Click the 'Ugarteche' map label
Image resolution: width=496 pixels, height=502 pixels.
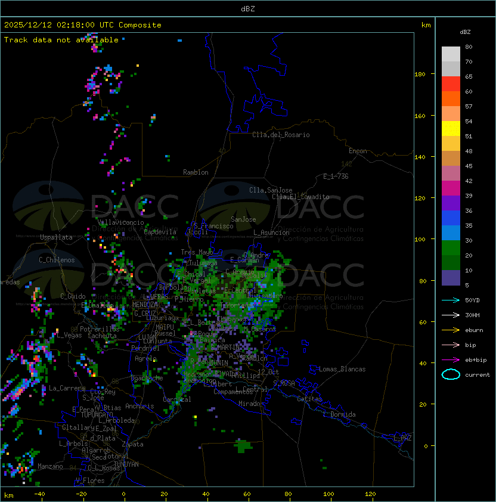pyautogui.click(x=147, y=378)
